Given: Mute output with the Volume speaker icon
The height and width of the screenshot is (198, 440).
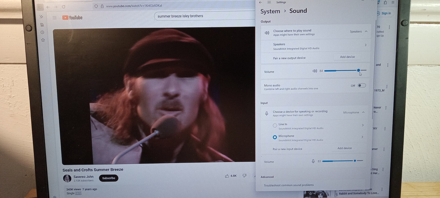Looking at the screenshot, I should click(315, 71).
